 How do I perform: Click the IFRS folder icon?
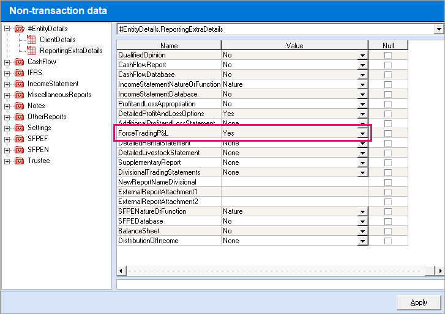pyautogui.click(x=19, y=73)
